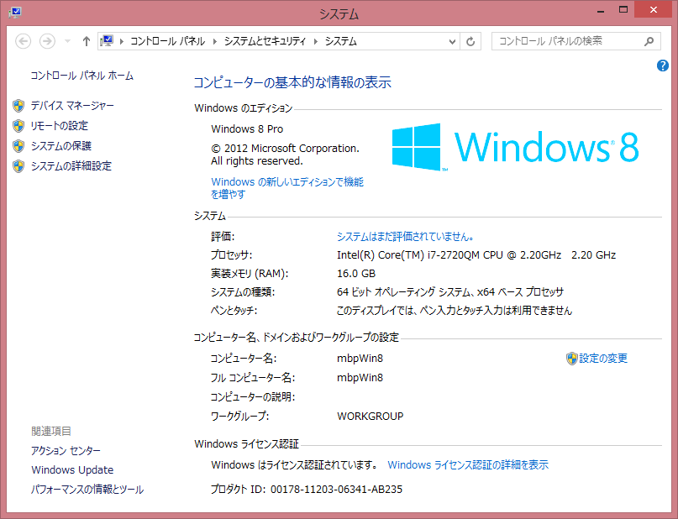Open システムの保護
678x519 pixels.
pyautogui.click(x=61, y=146)
